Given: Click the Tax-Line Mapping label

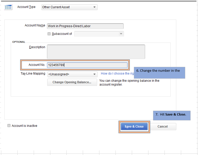Looking at the screenshot, I should pos(33,74).
